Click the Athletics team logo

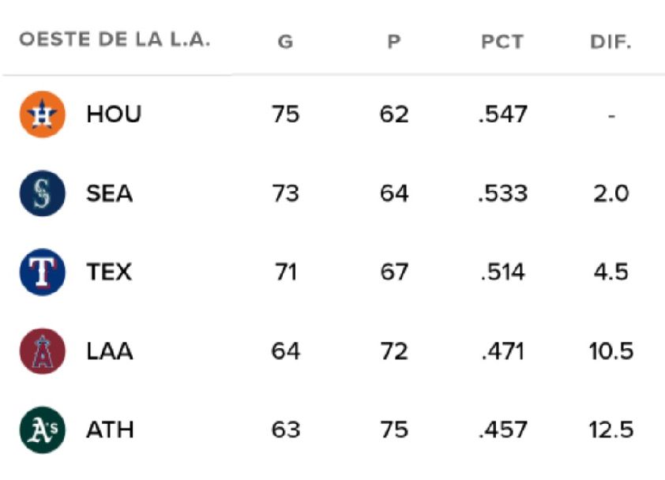(x=42, y=430)
